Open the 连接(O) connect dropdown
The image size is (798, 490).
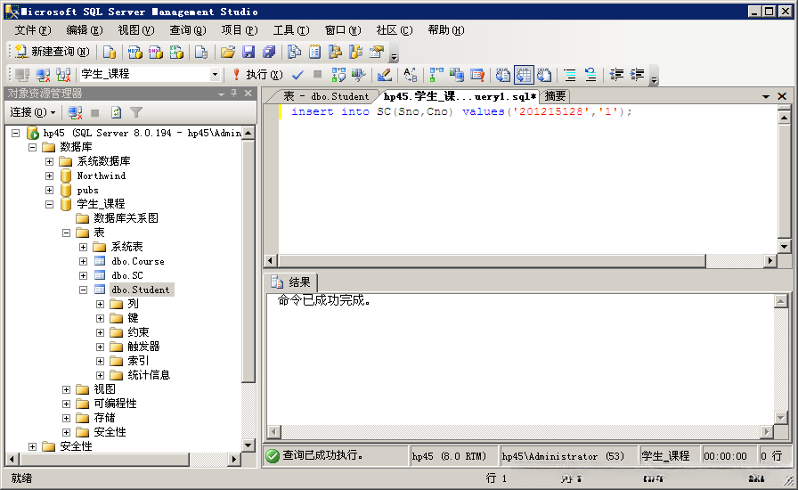pyautogui.click(x=33, y=112)
